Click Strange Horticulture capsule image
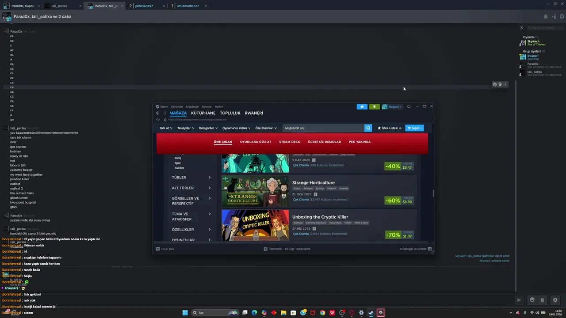 255,191
